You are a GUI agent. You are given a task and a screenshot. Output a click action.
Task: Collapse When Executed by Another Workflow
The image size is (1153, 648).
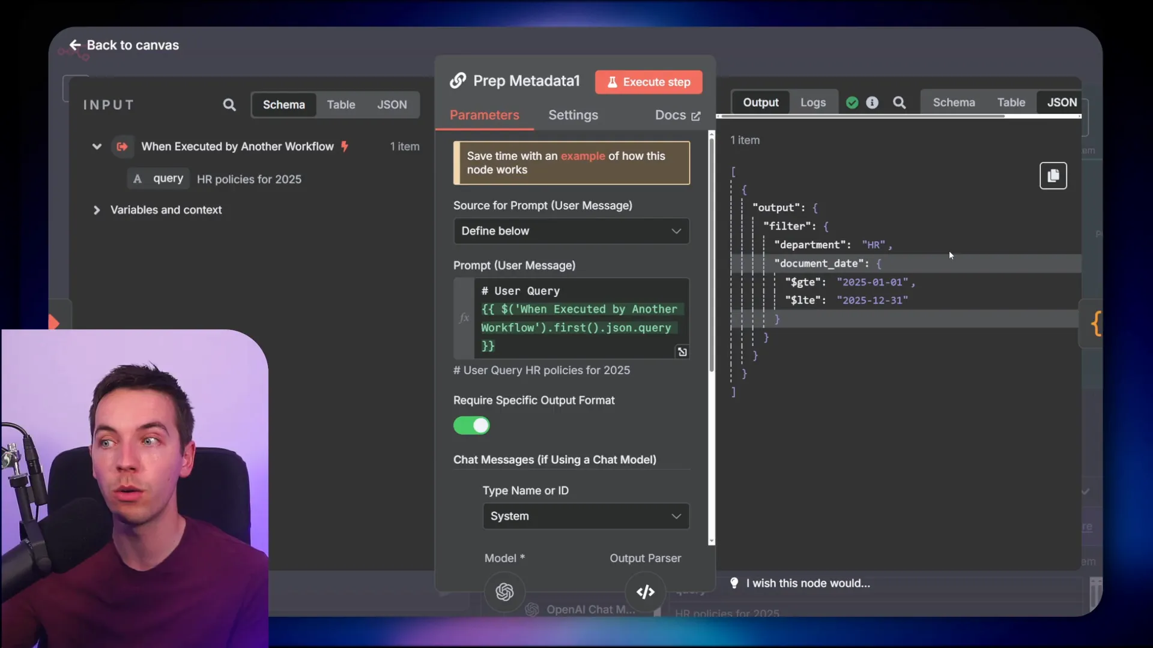(x=97, y=146)
